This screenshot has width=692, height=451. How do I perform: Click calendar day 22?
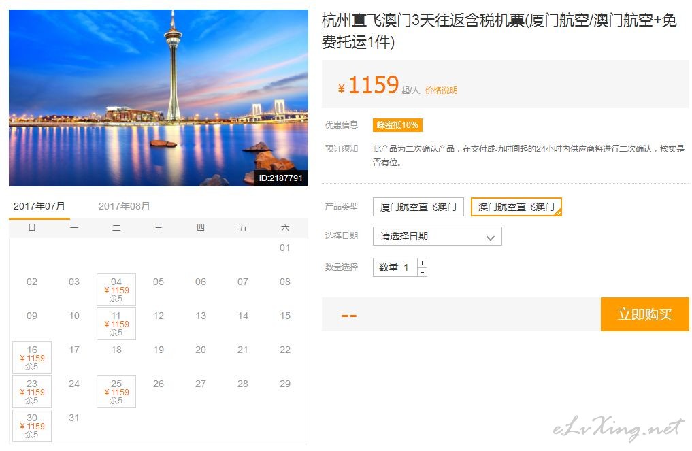[285, 350]
